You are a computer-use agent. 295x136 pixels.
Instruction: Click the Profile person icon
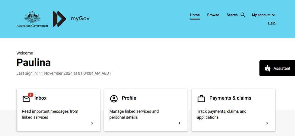pos(114,99)
